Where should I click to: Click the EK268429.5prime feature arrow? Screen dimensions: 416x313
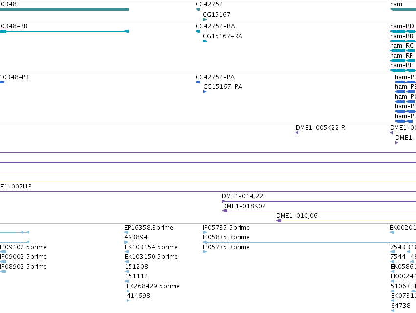[x=128, y=291]
